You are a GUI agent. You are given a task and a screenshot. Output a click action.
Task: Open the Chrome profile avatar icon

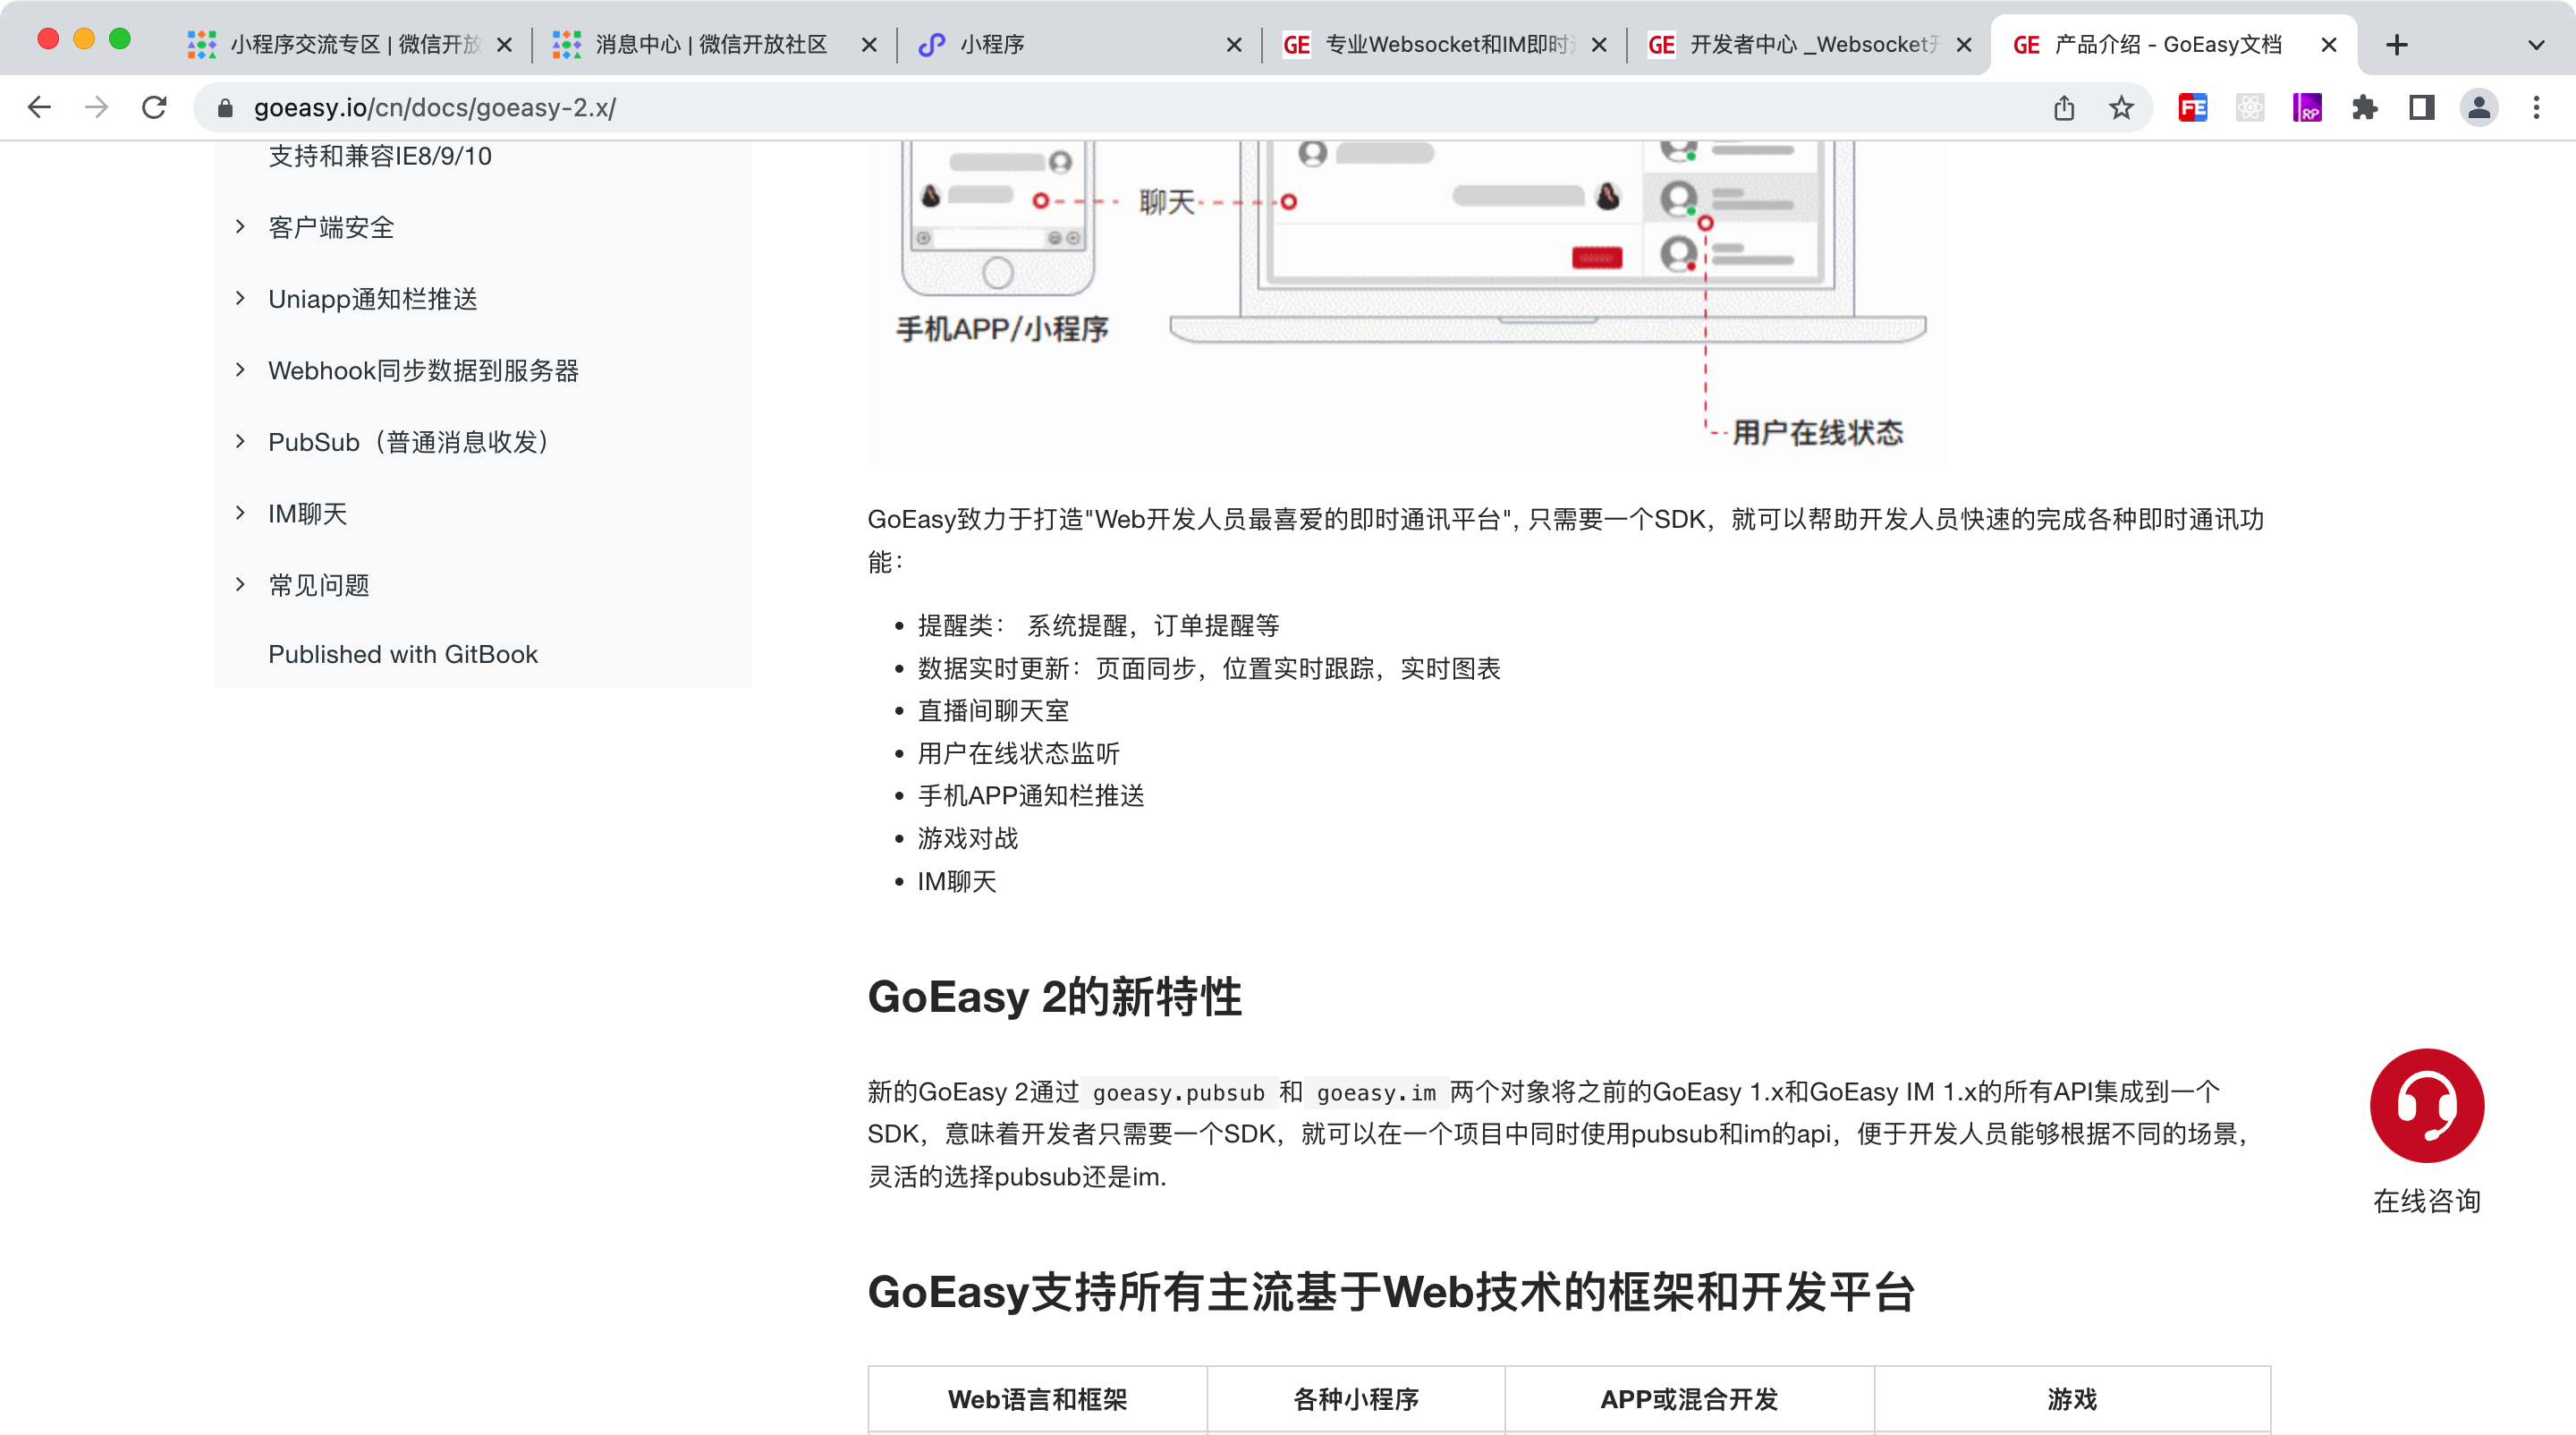(x=2479, y=108)
